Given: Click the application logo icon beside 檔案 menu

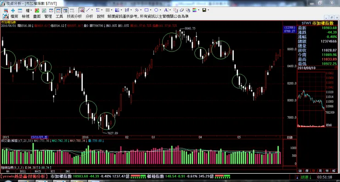Looking at the screenshot, I should click(x=5, y=16).
